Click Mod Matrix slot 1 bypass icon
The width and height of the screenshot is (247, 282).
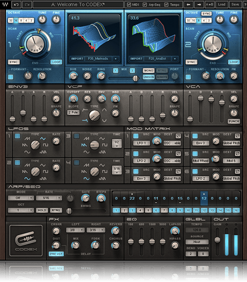(178, 136)
